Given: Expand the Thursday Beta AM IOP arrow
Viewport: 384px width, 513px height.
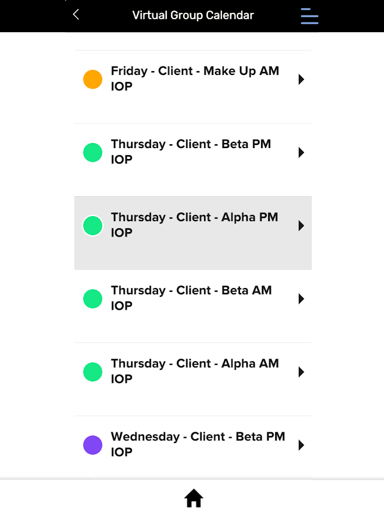Looking at the screenshot, I should [301, 299].
